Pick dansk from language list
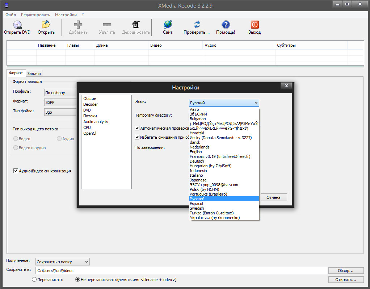 pos(224,142)
